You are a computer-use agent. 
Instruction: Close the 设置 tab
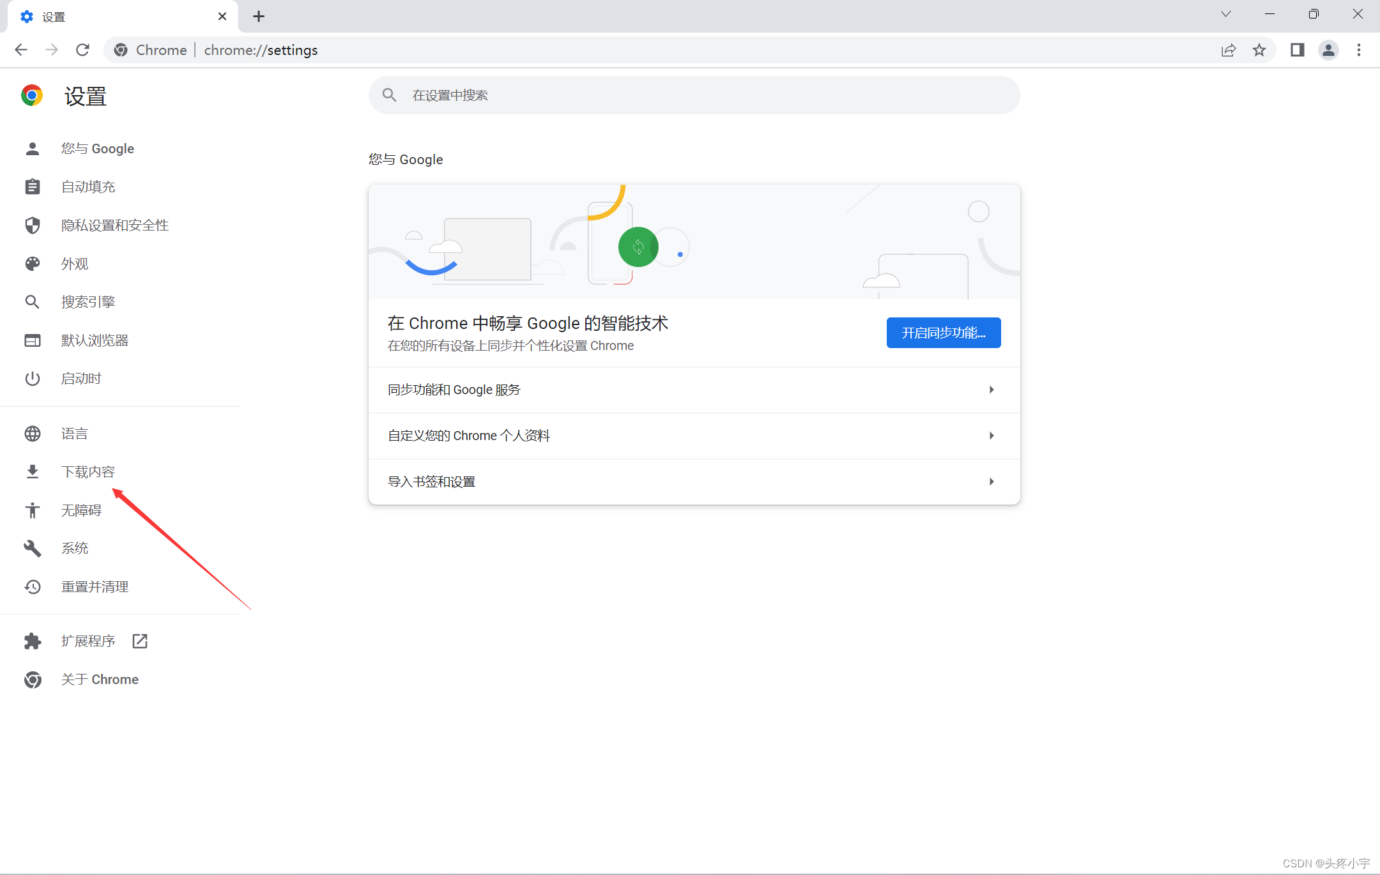point(222,17)
